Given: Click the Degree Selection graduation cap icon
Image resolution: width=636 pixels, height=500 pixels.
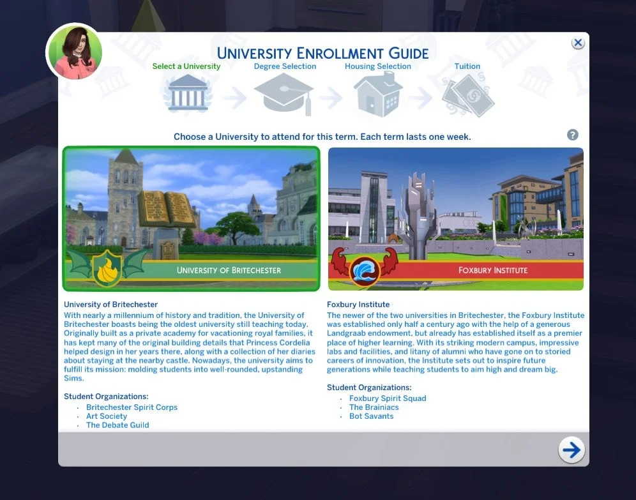Looking at the screenshot, I should 285,94.
